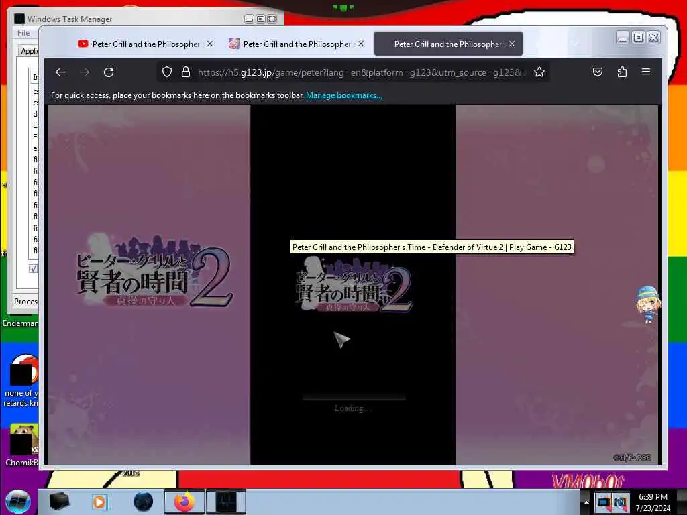Open the black box taskbar icon

(x=59, y=502)
